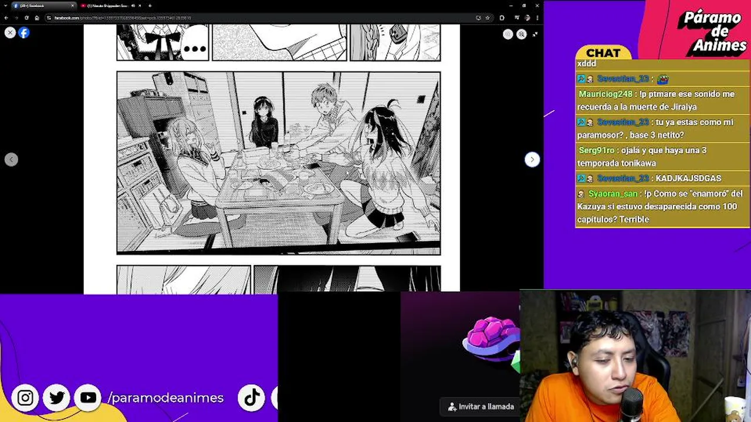Image resolution: width=751 pixels, height=422 pixels.
Task: Click the YouTube icon in the overlay
Action: 89,398
